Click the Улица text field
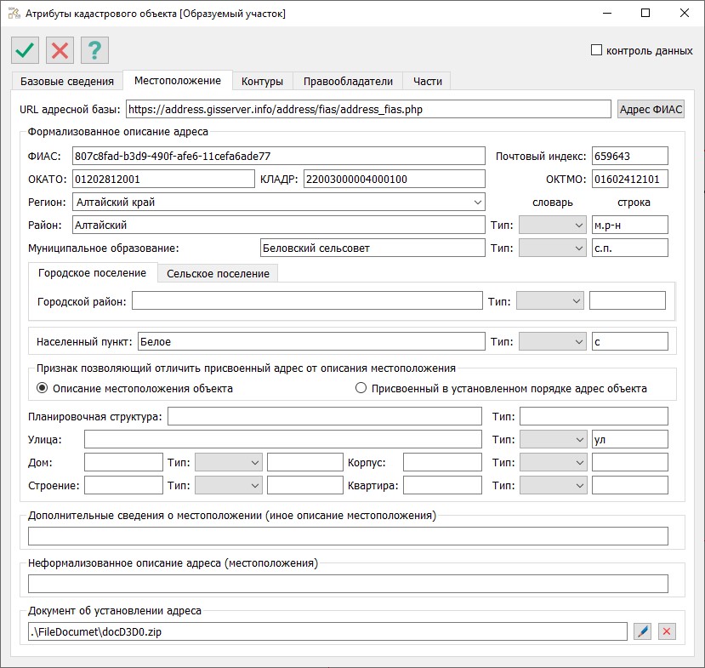This screenshot has height=668, width=705. click(x=282, y=439)
